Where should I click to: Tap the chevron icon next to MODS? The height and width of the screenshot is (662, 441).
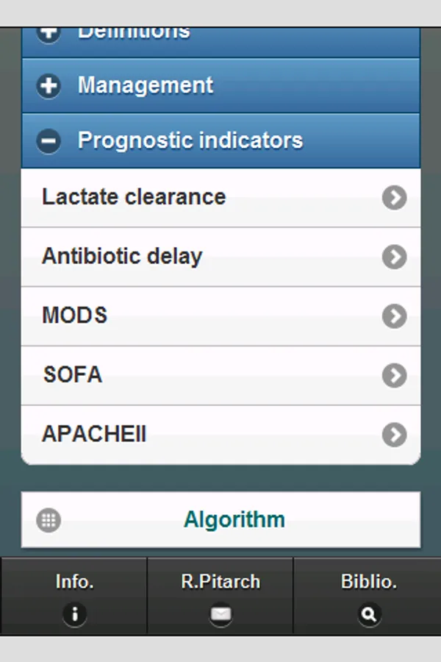(x=394, y=316)
